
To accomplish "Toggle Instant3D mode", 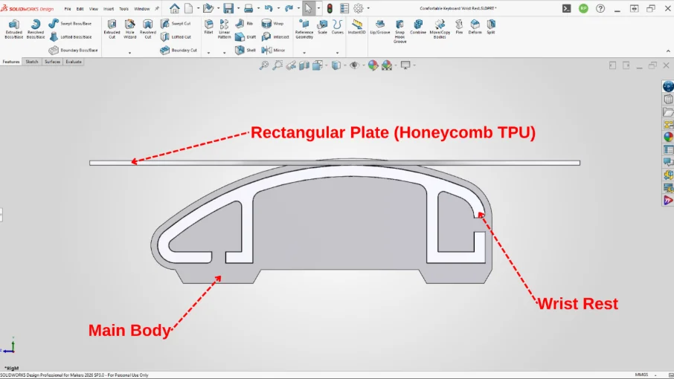I will click(357, 27).
